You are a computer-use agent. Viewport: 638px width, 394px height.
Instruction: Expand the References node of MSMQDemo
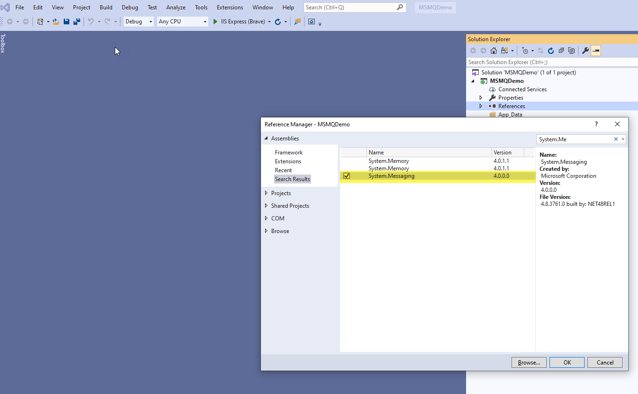click(481, 106)
